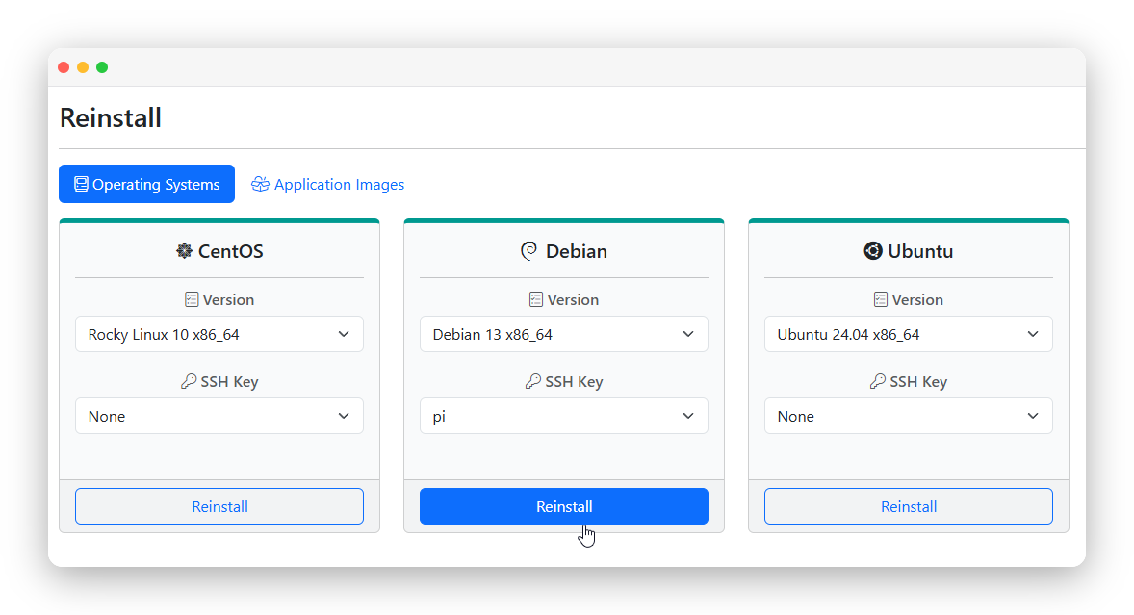Click the Ubuntu logo icon
The height and width of the screenshot is (615, 1134).
tap(873, 251)
